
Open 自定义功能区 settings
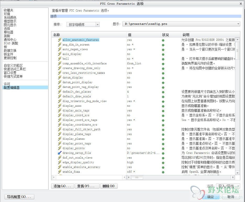tap(13, 65)
